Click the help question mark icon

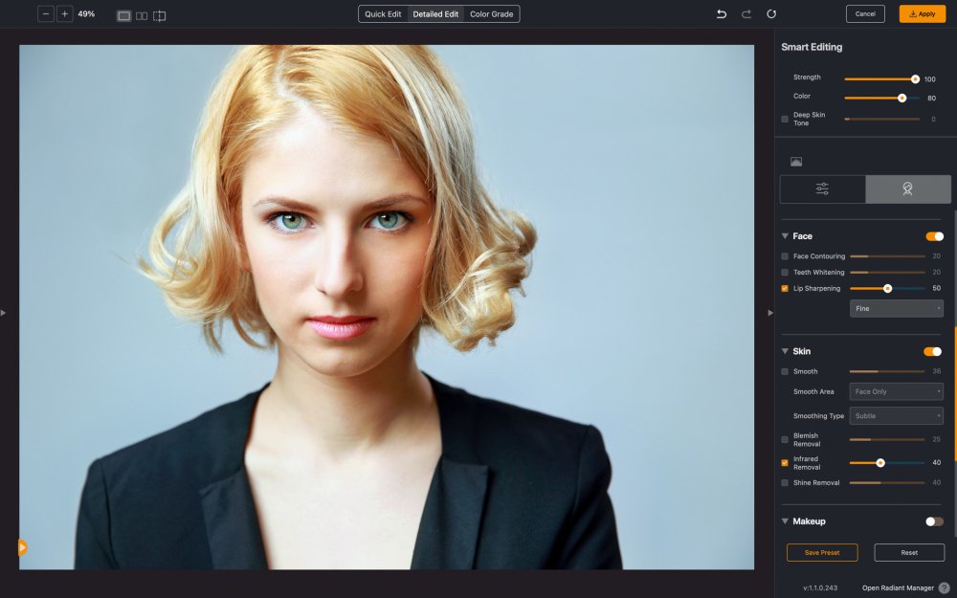pyautogui.click(x=945, y=587)
